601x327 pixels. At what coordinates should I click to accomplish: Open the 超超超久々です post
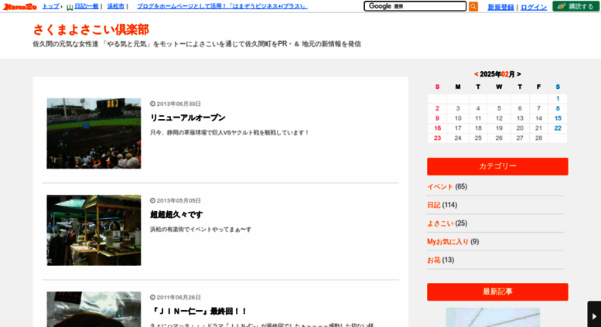176,215
